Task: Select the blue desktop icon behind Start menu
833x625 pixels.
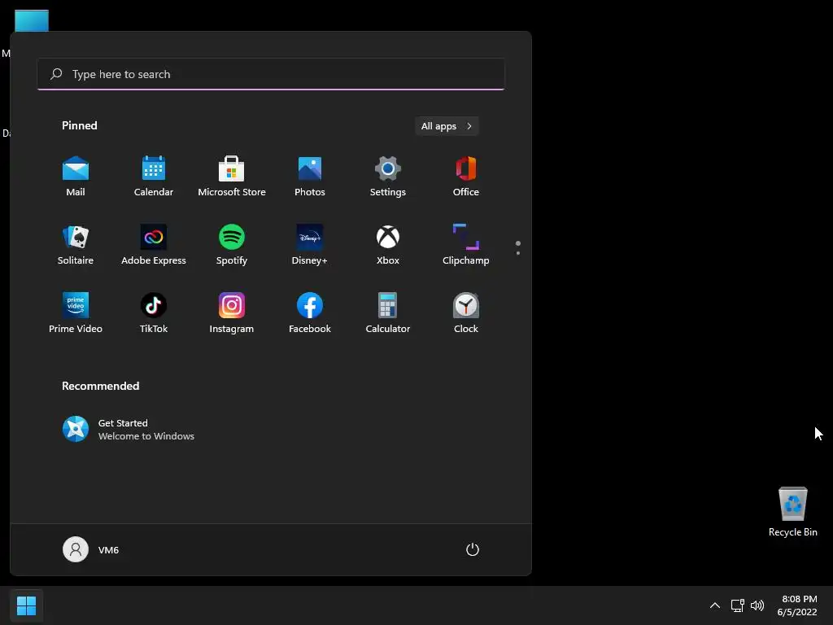Action: [32, 20]
